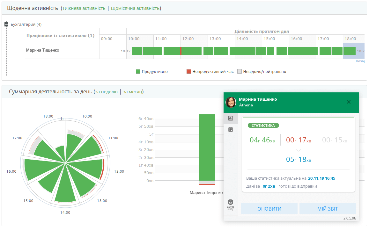Click the gray Невідомо/нейтрально legend swatch
Image resolution: width=369 pixels, height=230 pixels.
240,72
